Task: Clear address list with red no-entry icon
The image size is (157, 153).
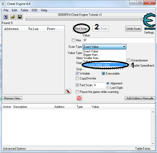Action: [x=79, y=98]
